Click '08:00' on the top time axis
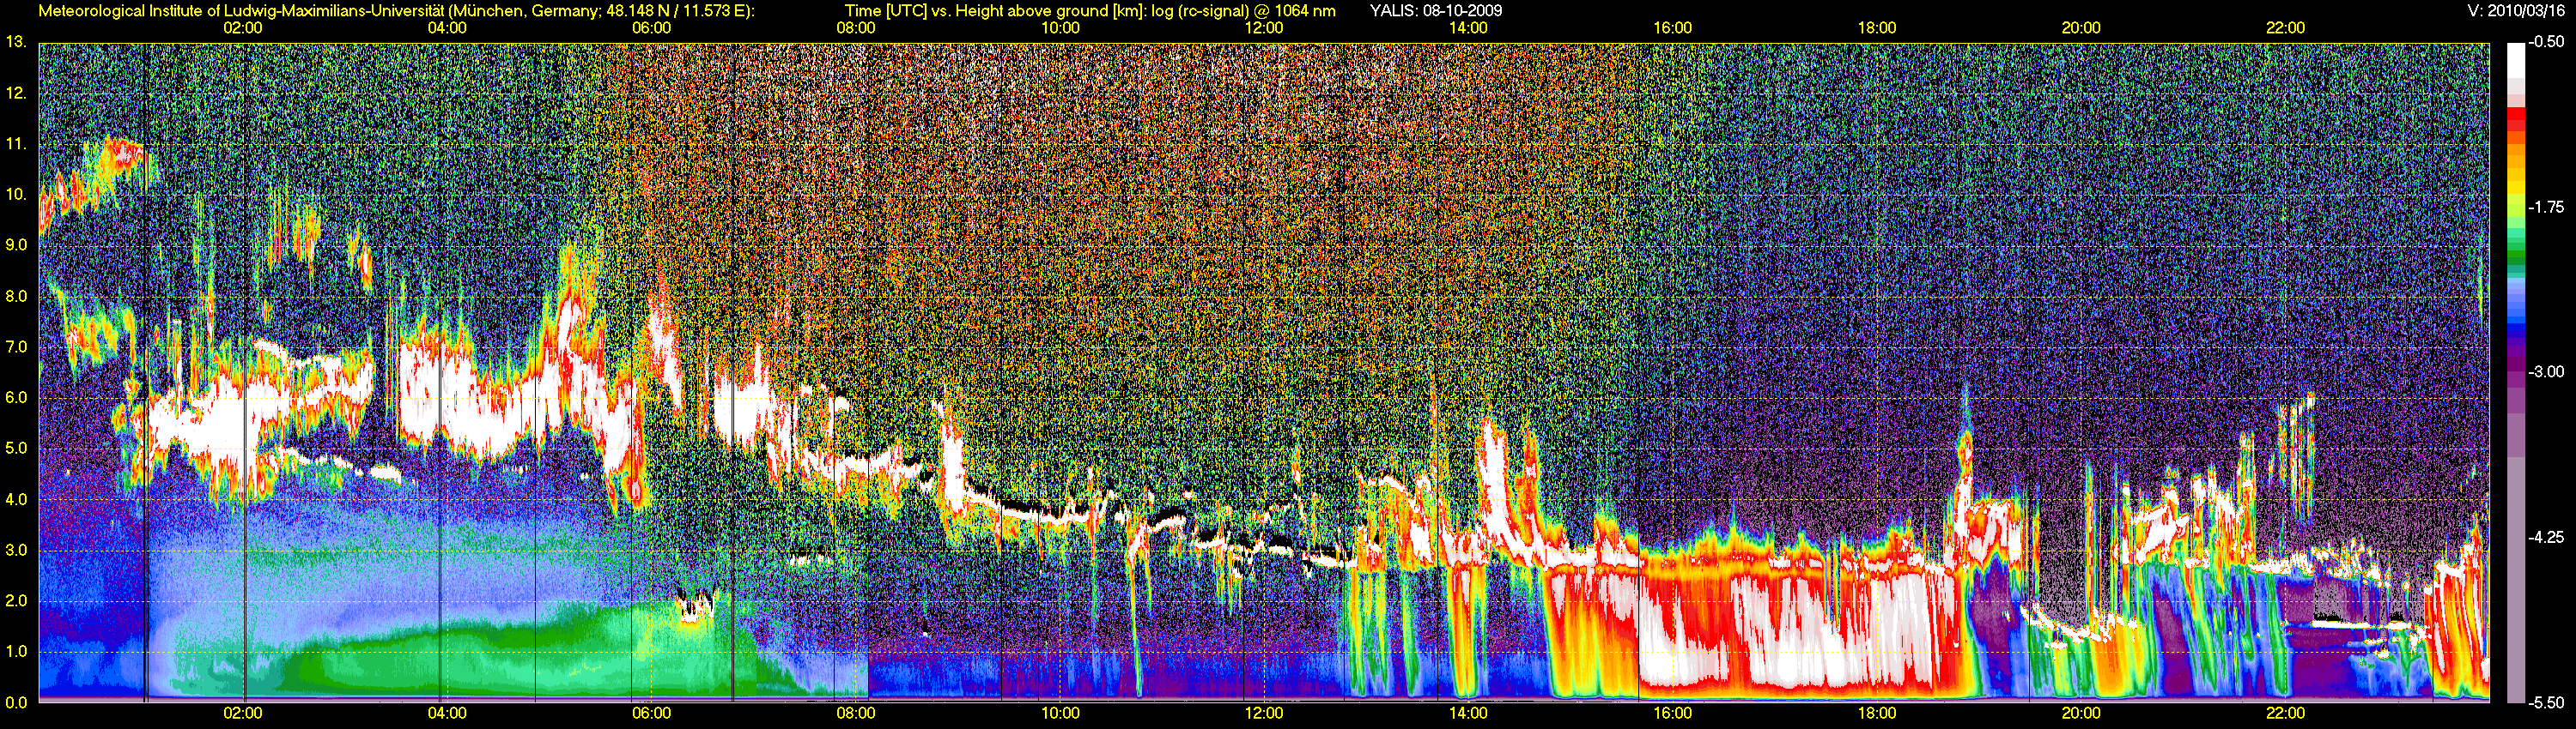 point(856,28)
